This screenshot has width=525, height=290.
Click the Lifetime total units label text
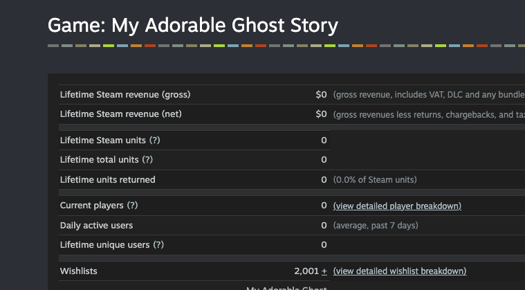(x=99, y=159)
